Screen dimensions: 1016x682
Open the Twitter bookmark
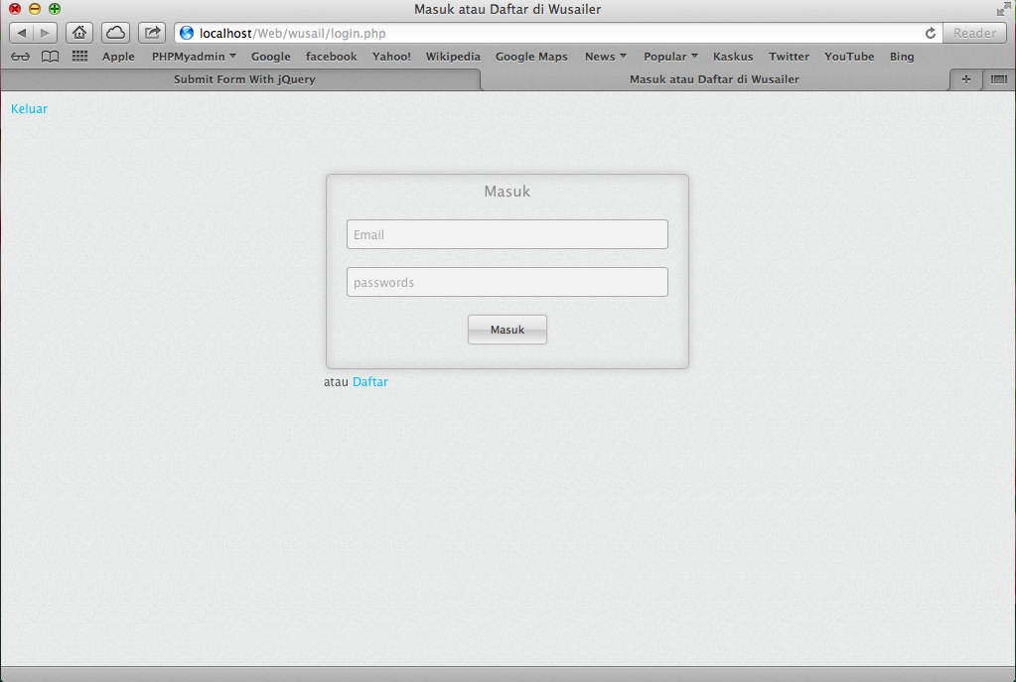pos(789,57)
